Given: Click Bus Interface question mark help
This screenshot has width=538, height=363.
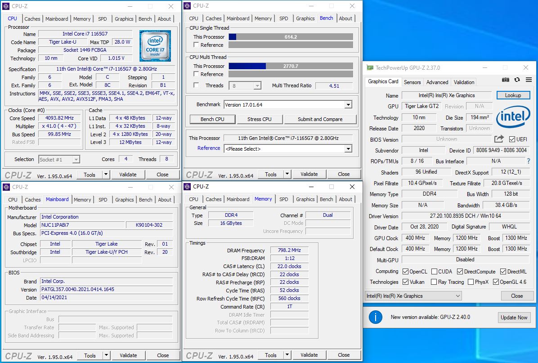Looking at the screenshot, I should tap(529, 161).
